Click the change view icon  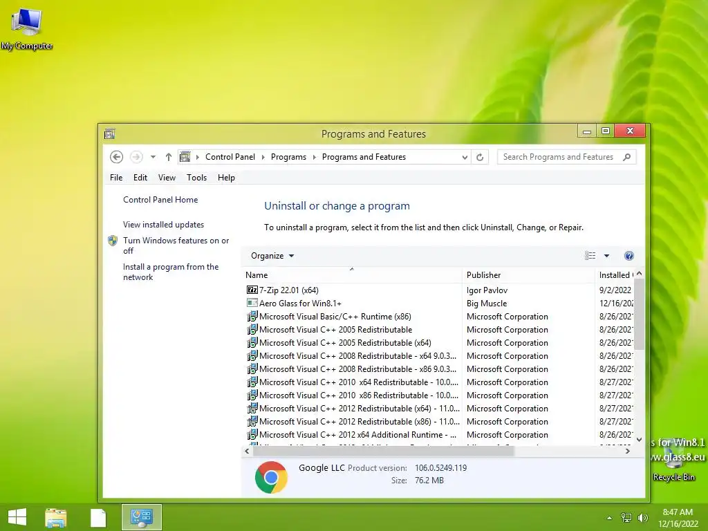(590, 256)
